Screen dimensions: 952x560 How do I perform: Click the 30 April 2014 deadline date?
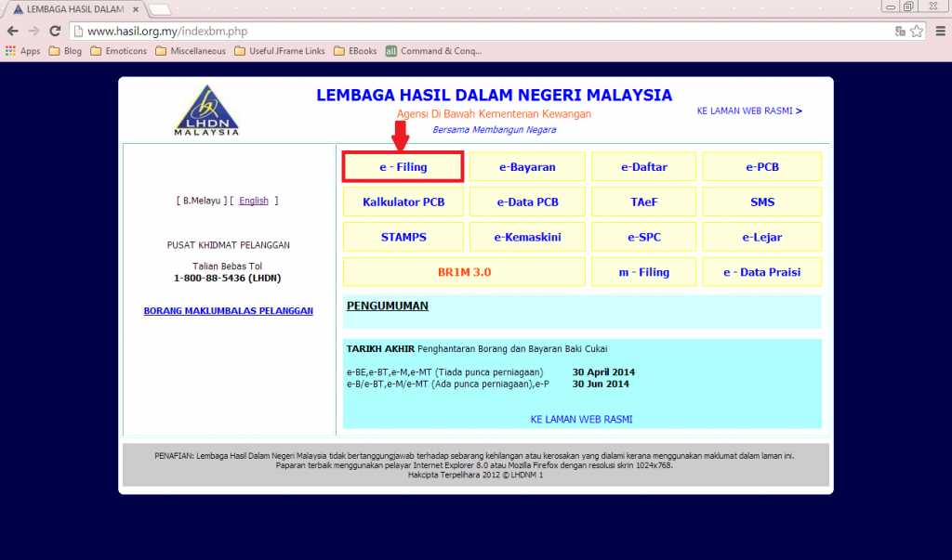coord(602,371)
